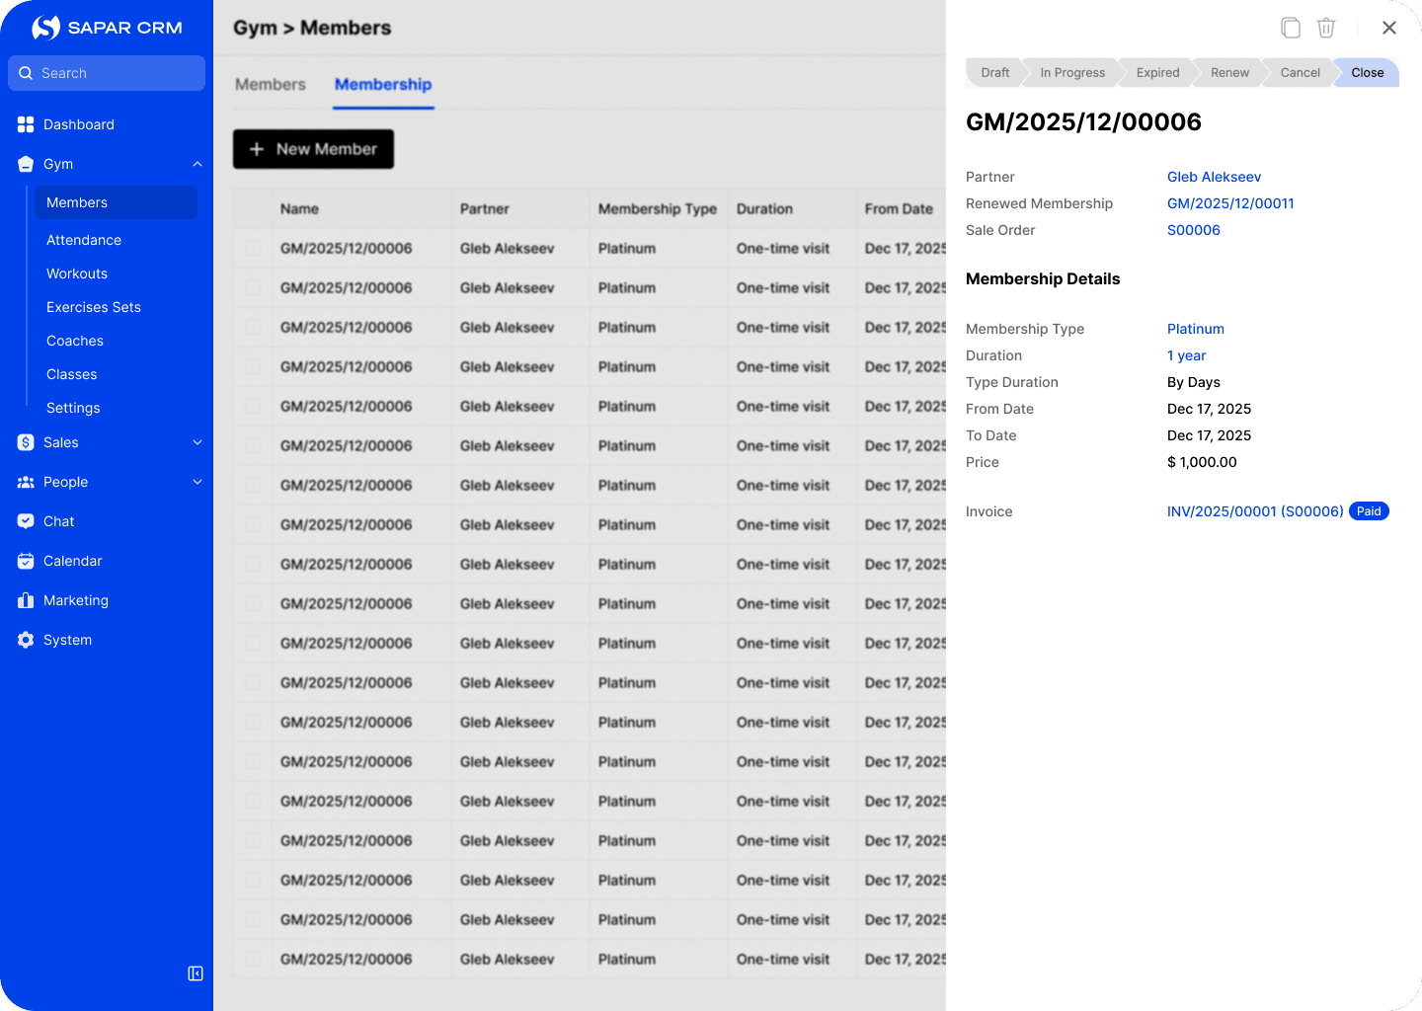The height and width of the screenshot is (1011, 1422).
Task: Tick the checkbox on first membership row
Action: (253, 249)
